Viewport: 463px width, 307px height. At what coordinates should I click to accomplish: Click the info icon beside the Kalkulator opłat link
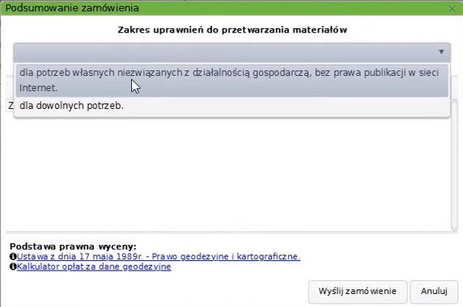click(13, 267)
